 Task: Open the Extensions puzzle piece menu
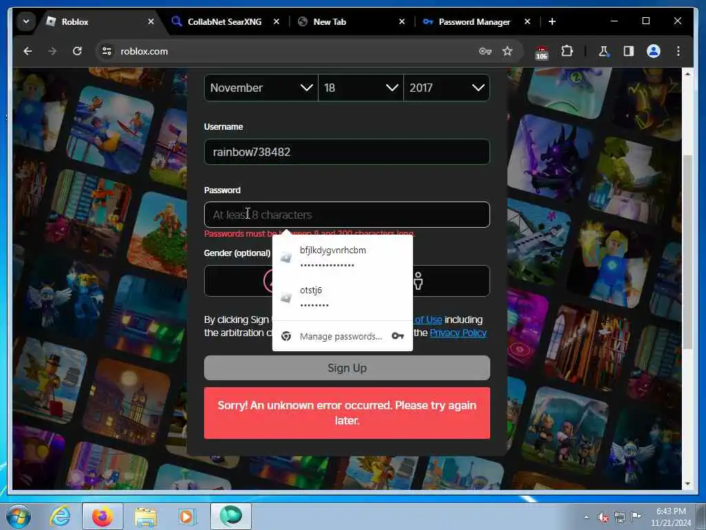pos(567,51)
